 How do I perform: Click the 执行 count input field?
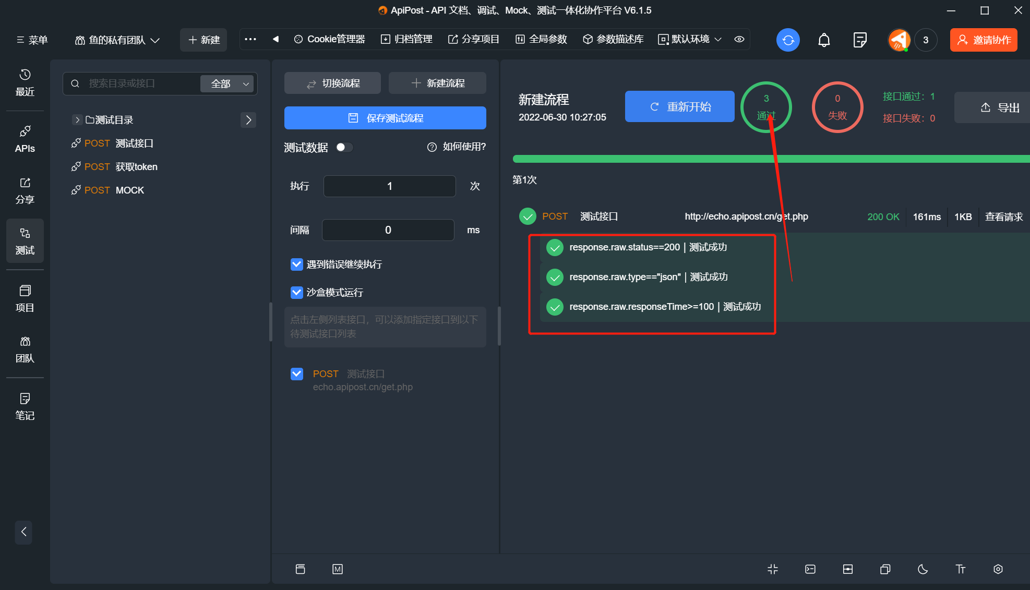click(x=389, y=186)
